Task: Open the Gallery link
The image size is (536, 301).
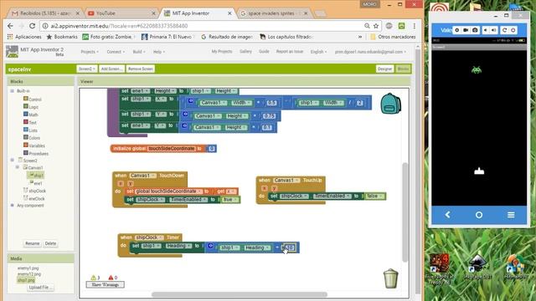Action: click(245, 52)
